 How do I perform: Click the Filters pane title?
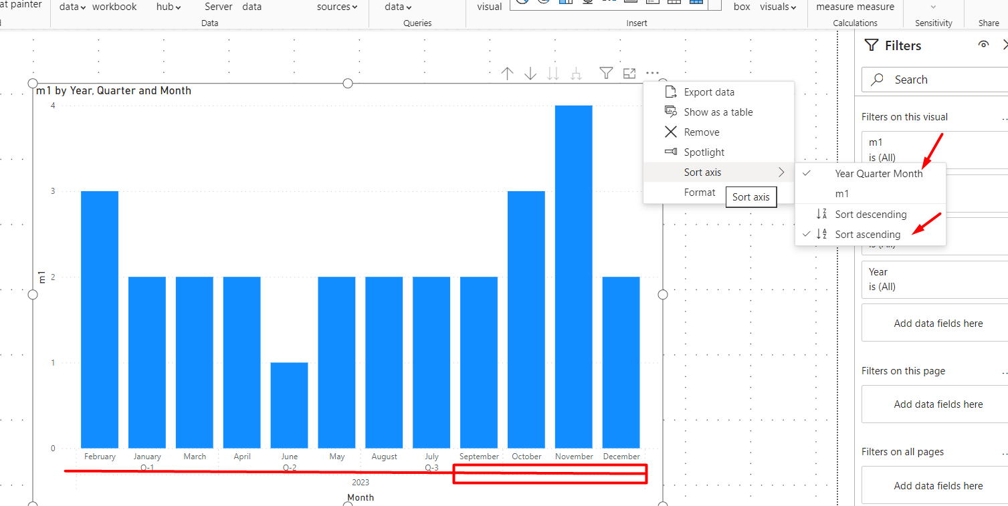pyautogui.click(x=903, y=45)
